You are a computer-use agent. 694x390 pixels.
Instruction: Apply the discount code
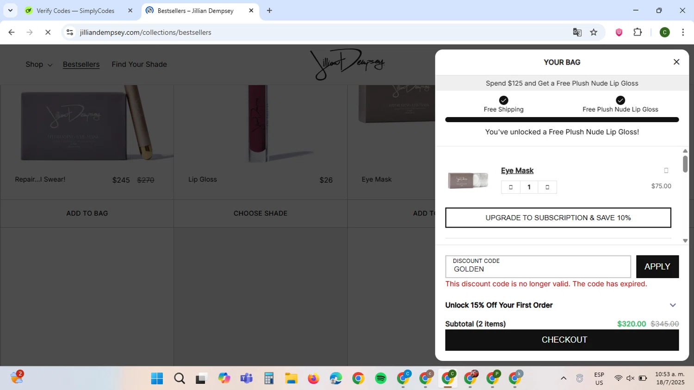click(657, 266)
